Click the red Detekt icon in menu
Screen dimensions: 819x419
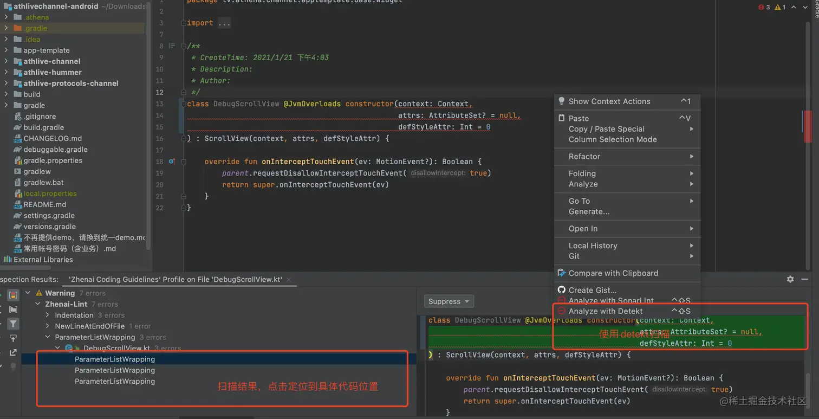pyautogui.click(x=562, y=311)
